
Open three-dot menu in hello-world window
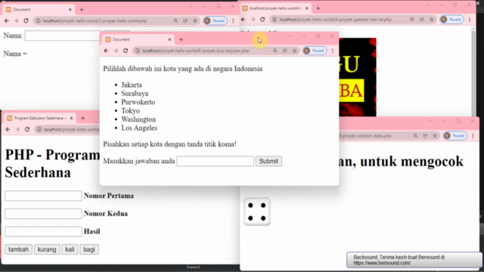pyautogui.click(x=233, y=20)
